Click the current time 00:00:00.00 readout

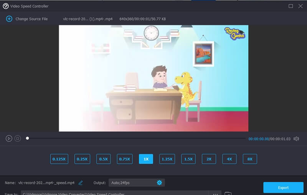[x=259, y=139]
